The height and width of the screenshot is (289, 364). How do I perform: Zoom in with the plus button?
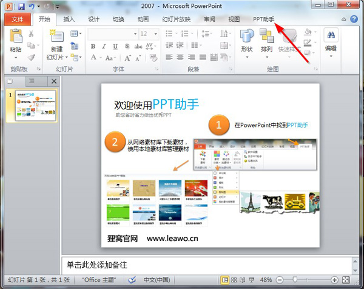point(334,280)
